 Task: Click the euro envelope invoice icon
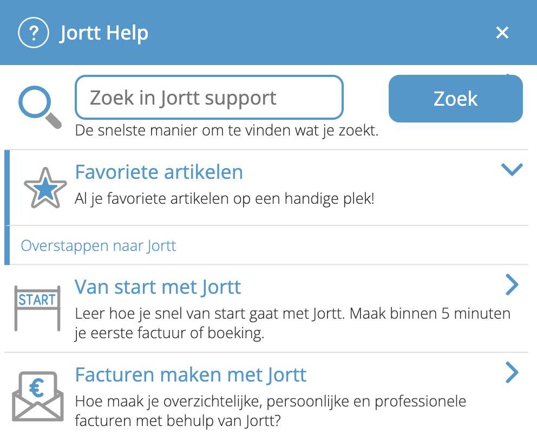pos(37,393)
